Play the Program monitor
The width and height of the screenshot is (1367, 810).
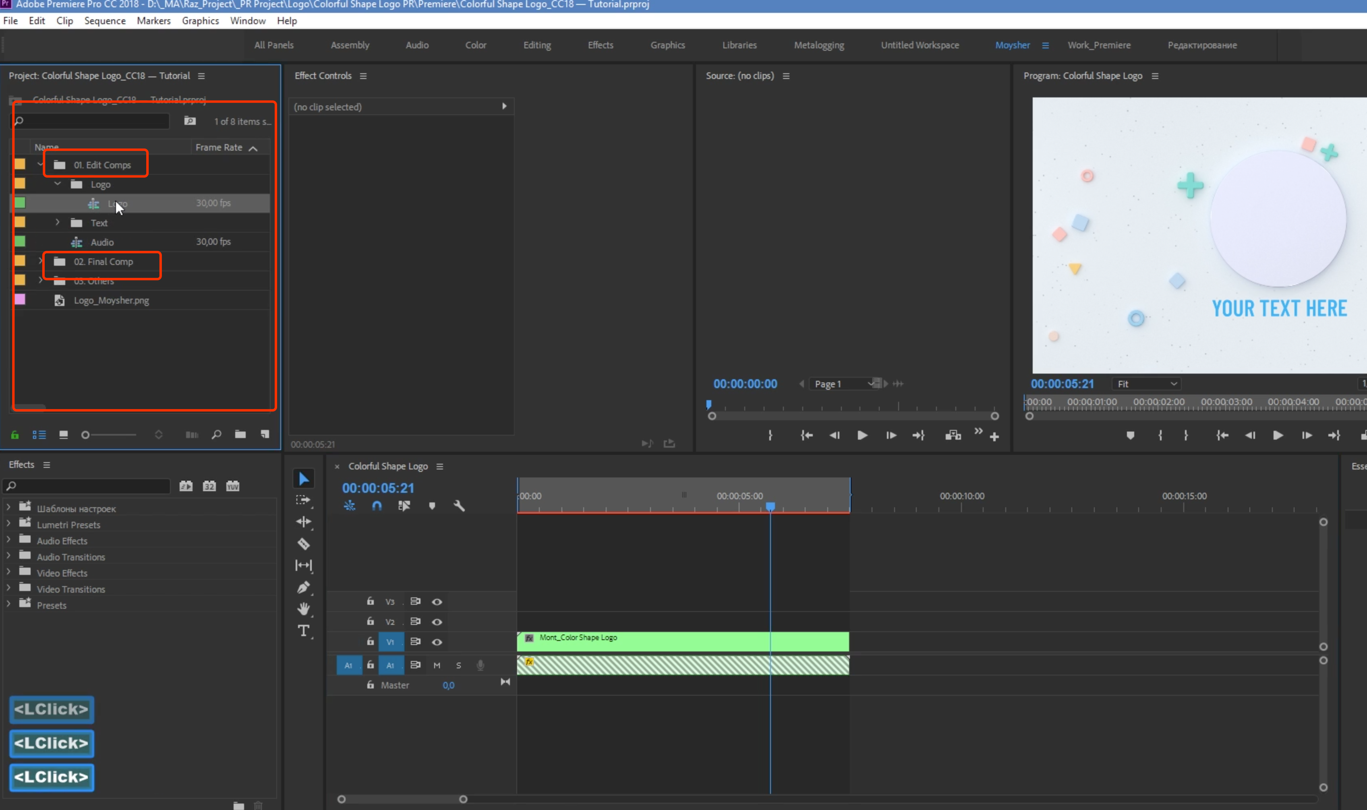point(1278,435)
